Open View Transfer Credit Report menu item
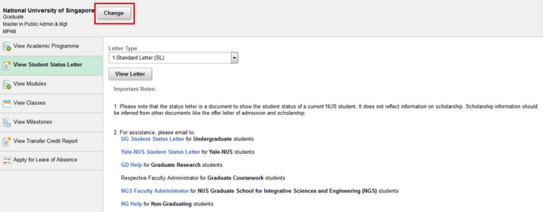This screenshot has height=212, width=543. (51, 141)
